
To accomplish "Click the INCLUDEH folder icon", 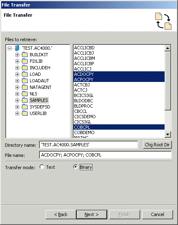I will [25, 68].
